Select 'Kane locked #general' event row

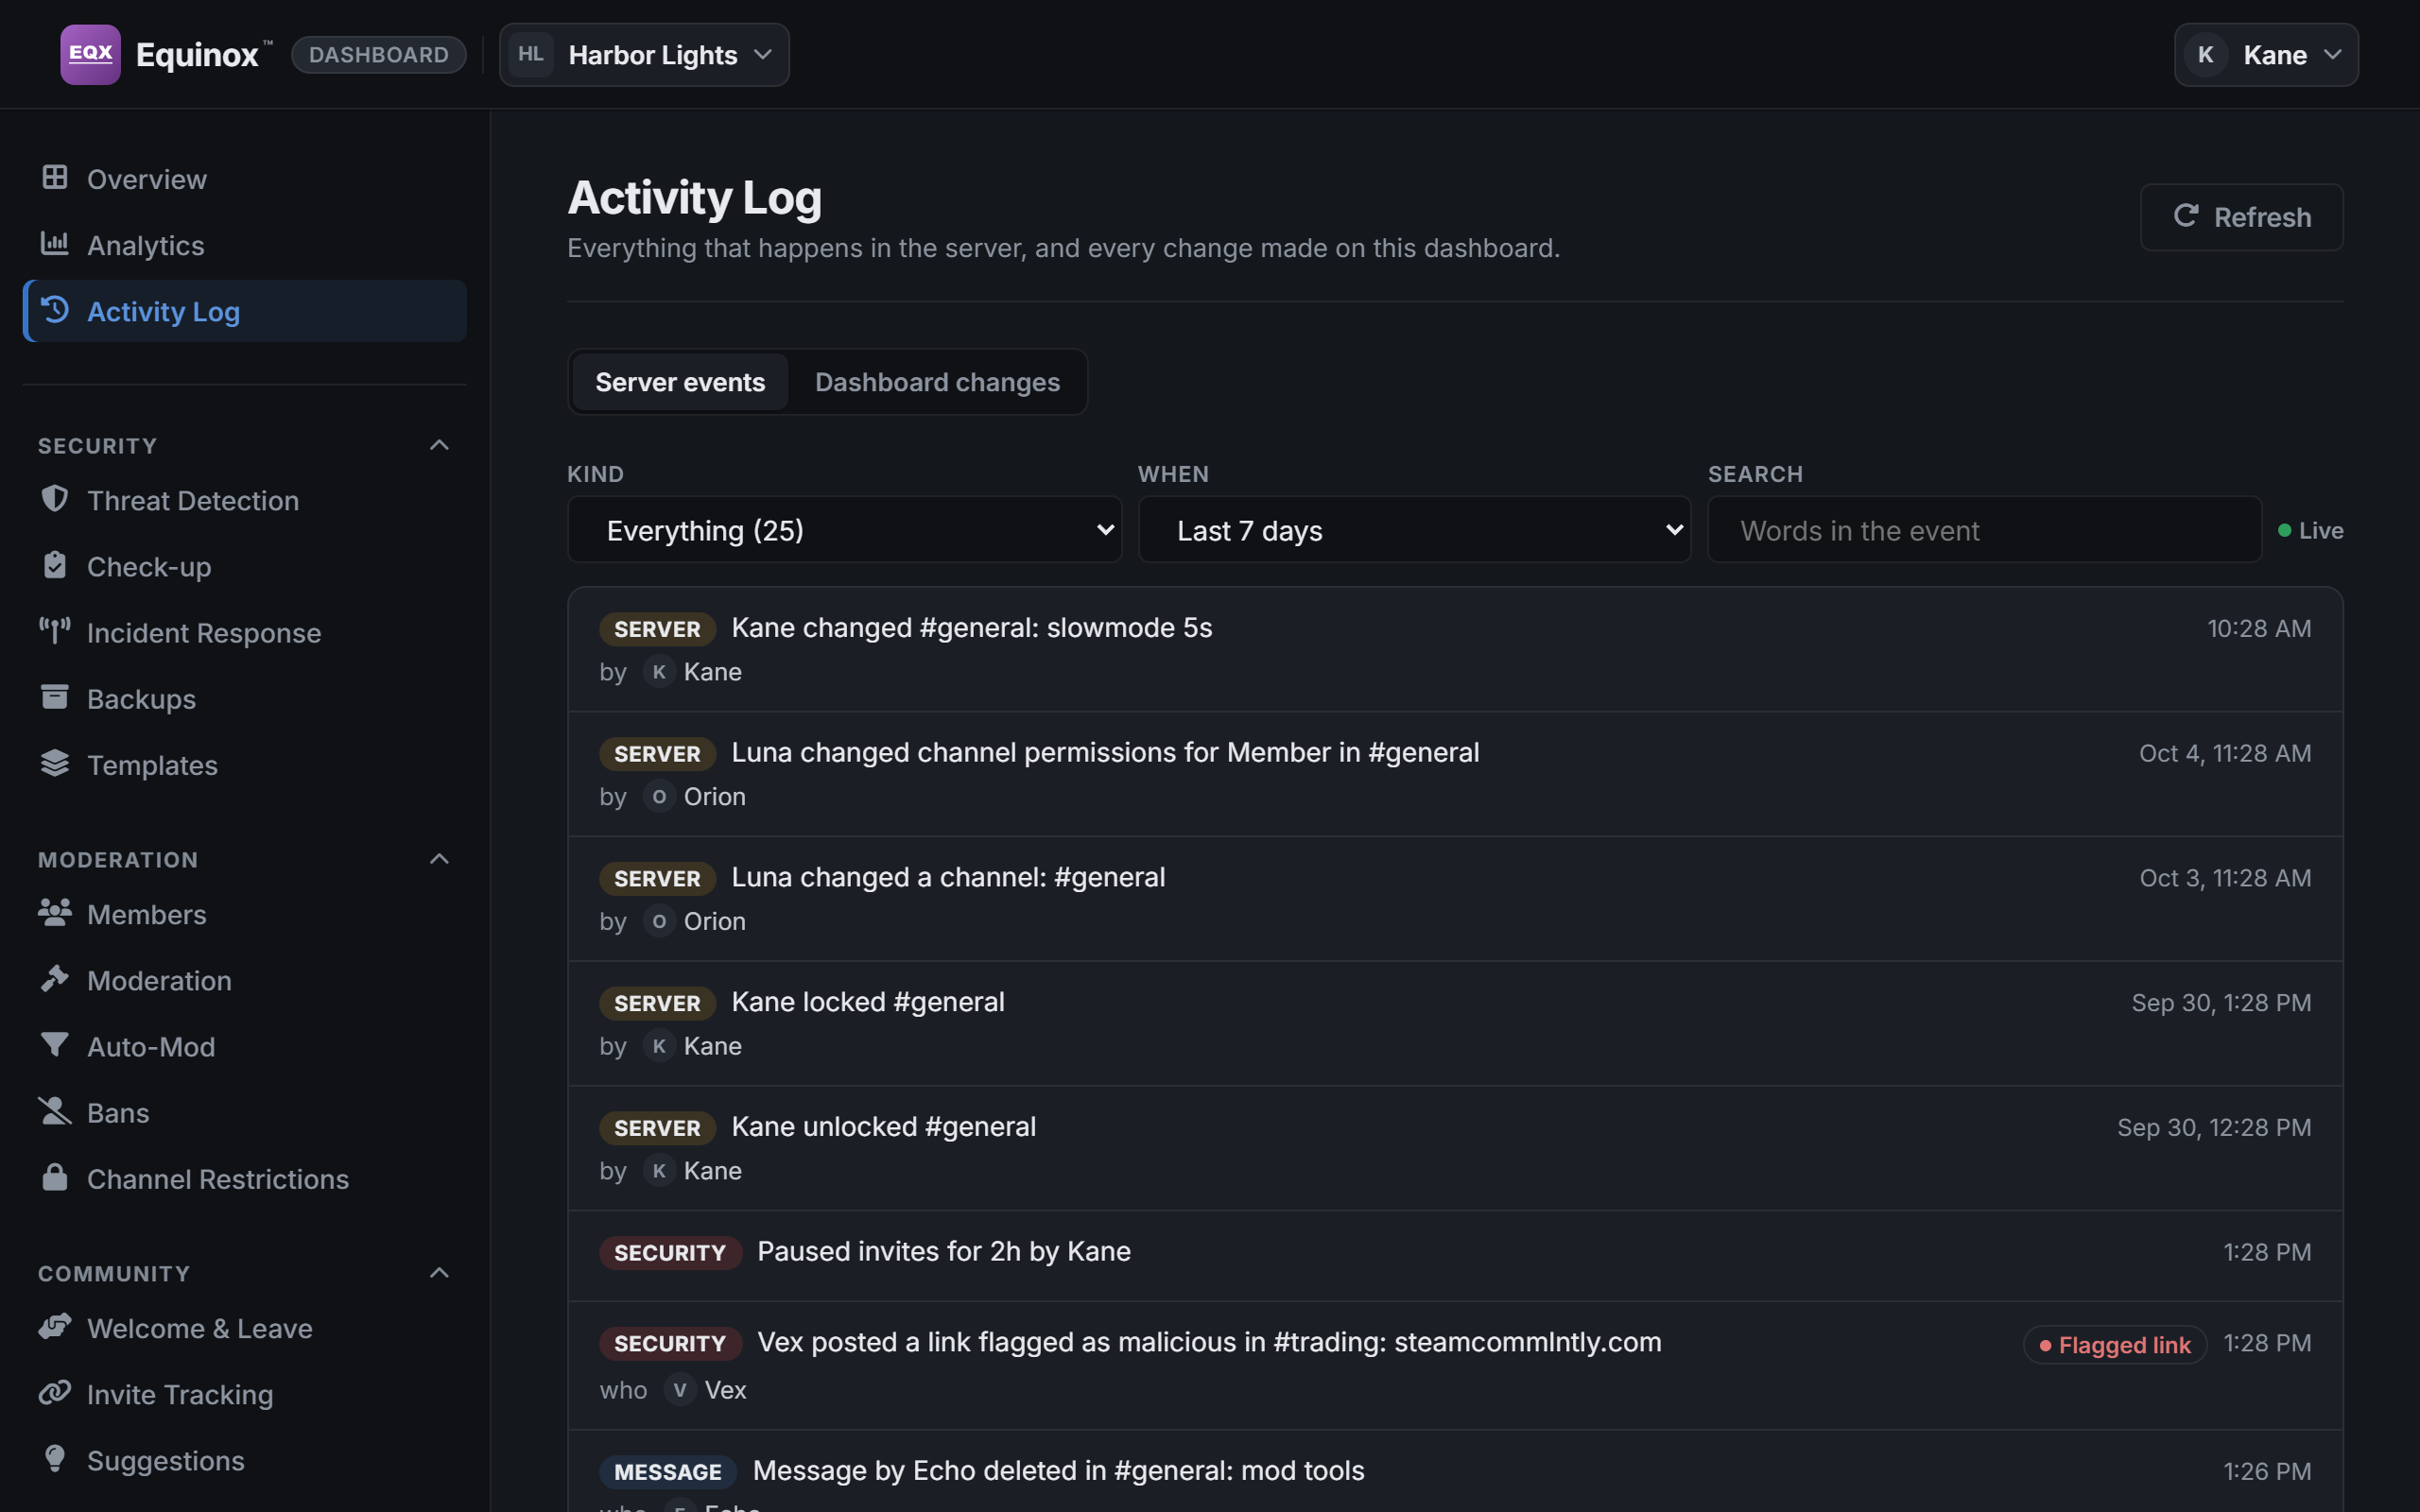(x=1455, y=1024)
